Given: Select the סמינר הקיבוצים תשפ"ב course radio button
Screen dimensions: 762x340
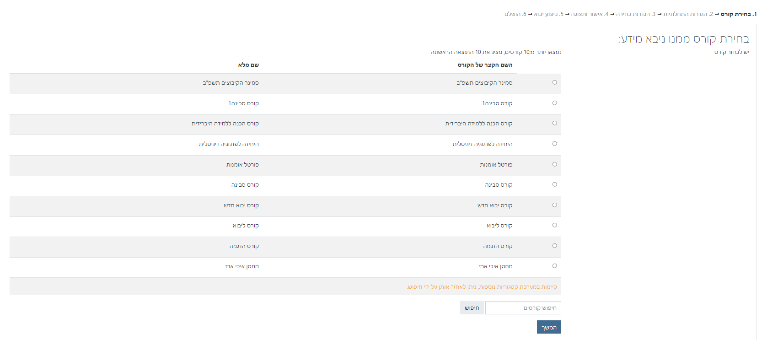Looking at the screenshot, I should pyautogui.click(x=554, y=82).
